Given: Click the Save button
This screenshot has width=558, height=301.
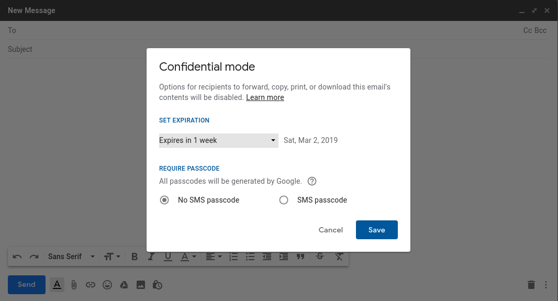Looking at the screenshot, I should [x=376, y=230].
